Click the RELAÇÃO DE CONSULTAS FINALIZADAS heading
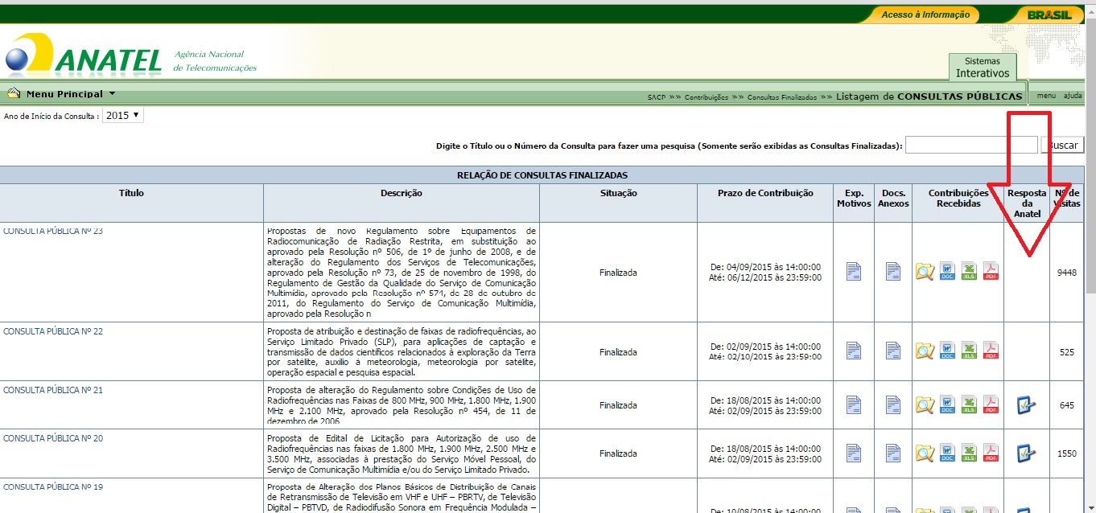This screenshot has width=1096, height=513. (542, 174)
